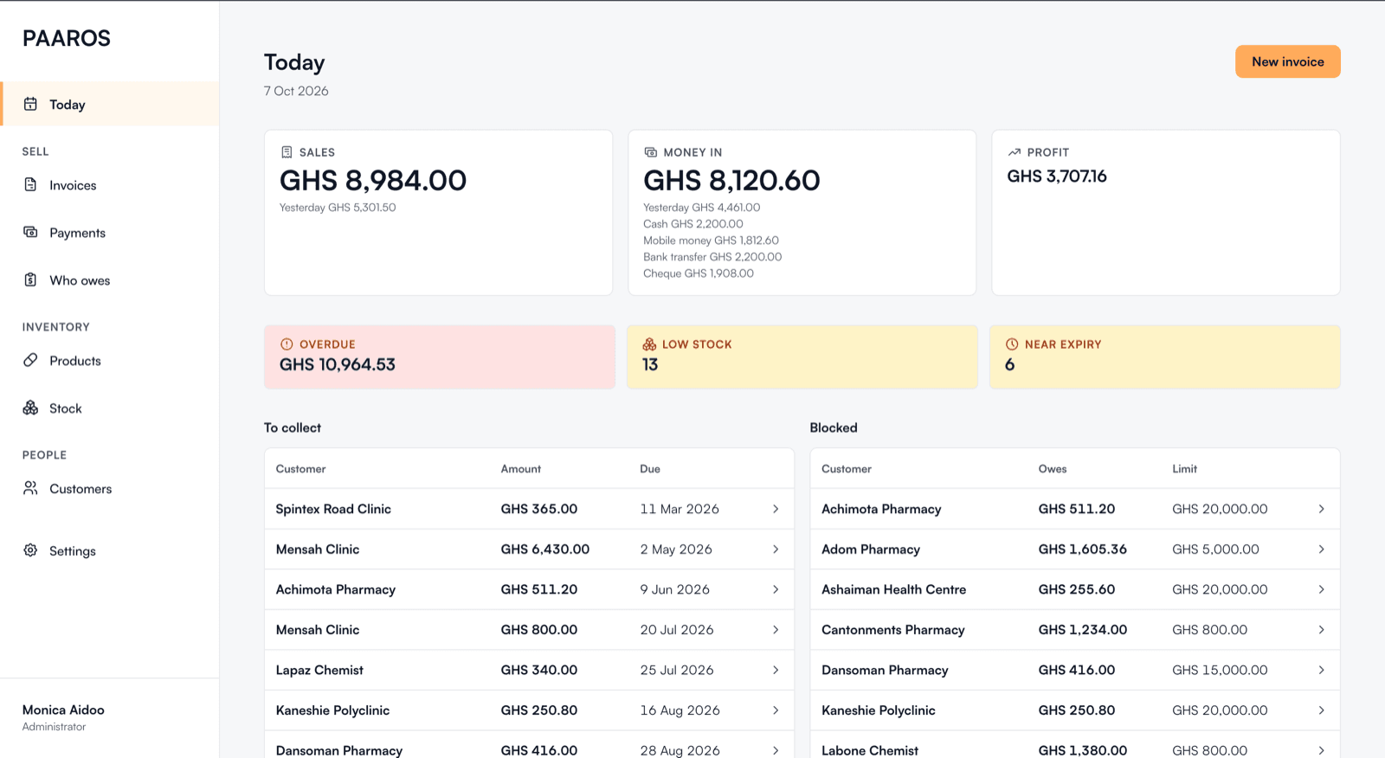Open Spintex Road Clinic row chevron
1385x758 pixels.
[776, 509]
